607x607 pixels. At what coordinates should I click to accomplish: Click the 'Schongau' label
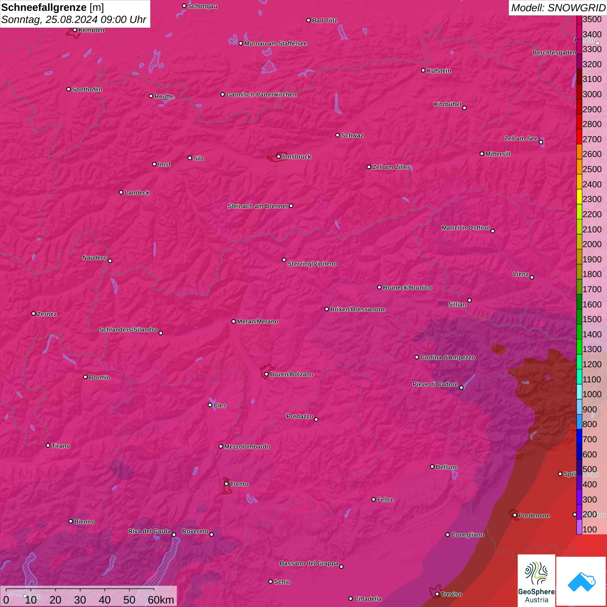coord(202,6)
